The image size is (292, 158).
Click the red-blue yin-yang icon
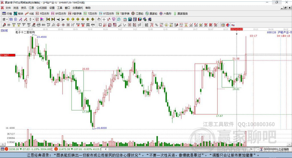(228, 25)
